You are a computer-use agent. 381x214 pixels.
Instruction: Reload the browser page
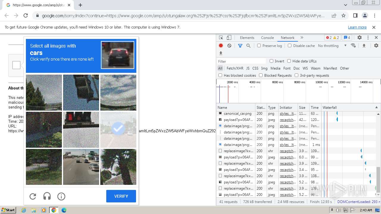(26, 16)
